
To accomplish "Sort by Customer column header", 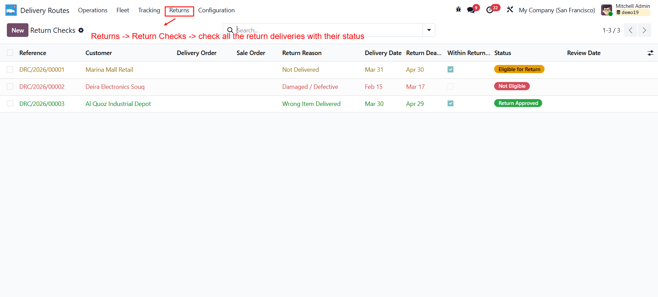I will (99, 53).
